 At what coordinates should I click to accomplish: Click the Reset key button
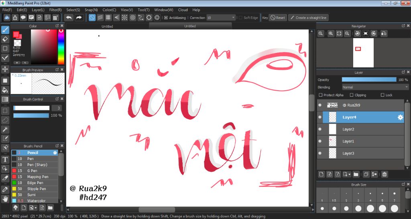click(278, 18)
